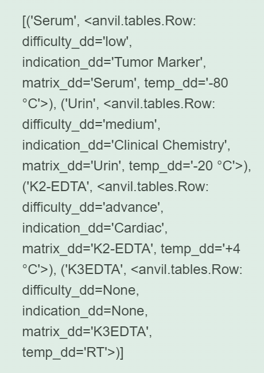Click the matrix_dd='K3EDTA' text
This screenshot has width=264, height=373.
(86, 332)
